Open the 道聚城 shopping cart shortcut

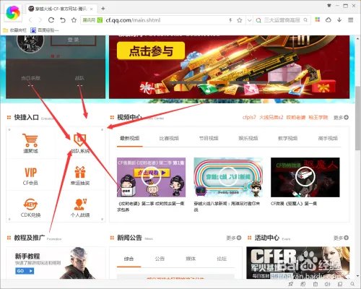click(x=30, y=143)
